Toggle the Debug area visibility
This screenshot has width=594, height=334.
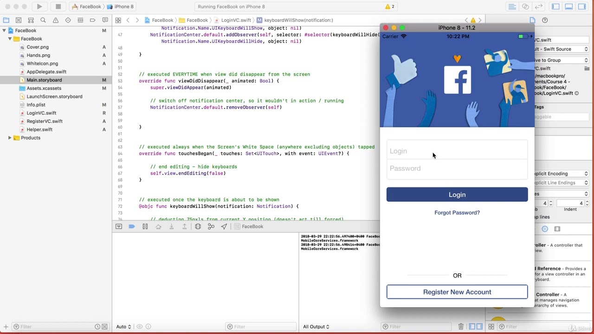[568, 6]
